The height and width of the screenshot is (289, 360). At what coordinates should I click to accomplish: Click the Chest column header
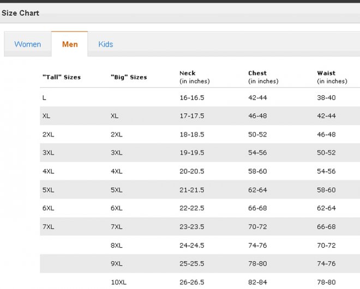(x=257, y=73)
